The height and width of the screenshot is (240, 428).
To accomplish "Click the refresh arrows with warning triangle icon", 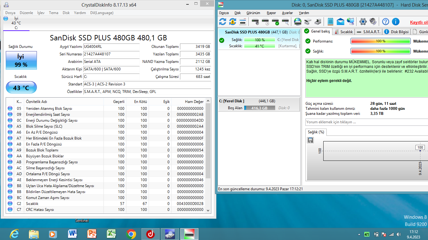I will click(232, 22).
